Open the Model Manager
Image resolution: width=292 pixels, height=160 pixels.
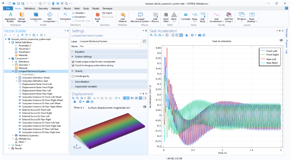(22, 17)
